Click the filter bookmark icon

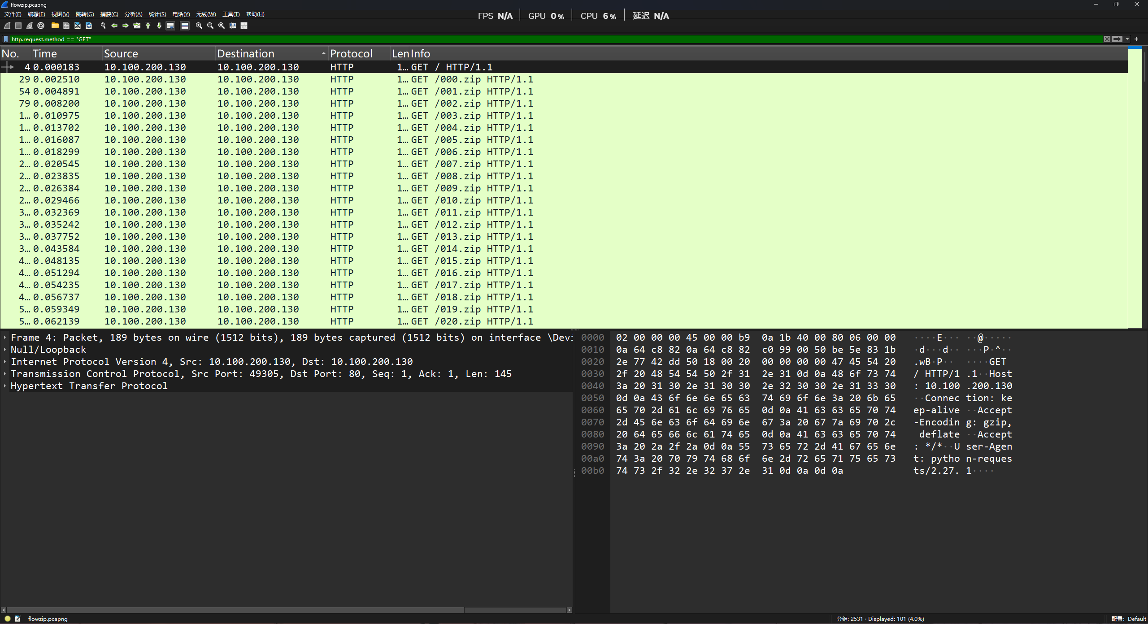point(6,39)
